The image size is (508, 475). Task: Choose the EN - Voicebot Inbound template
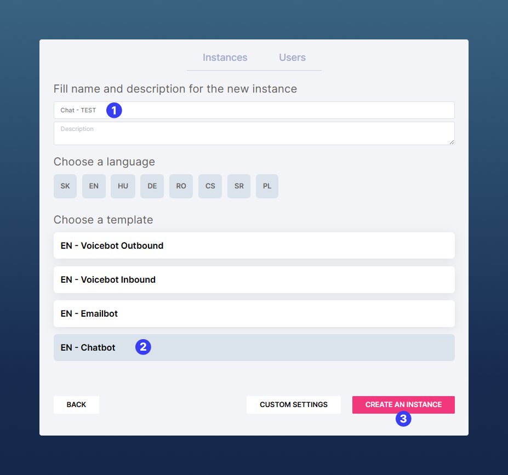pyautogui.click(x=254, y=279)
